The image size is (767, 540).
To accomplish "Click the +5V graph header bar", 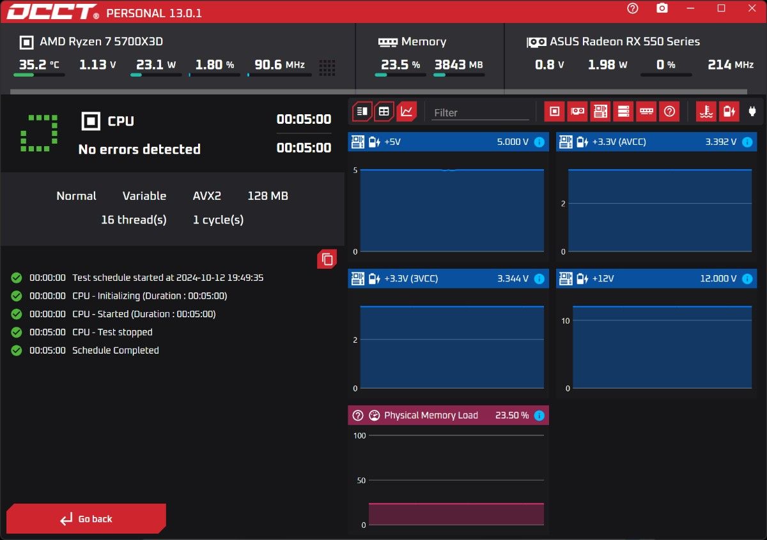I will pos(448,142).
